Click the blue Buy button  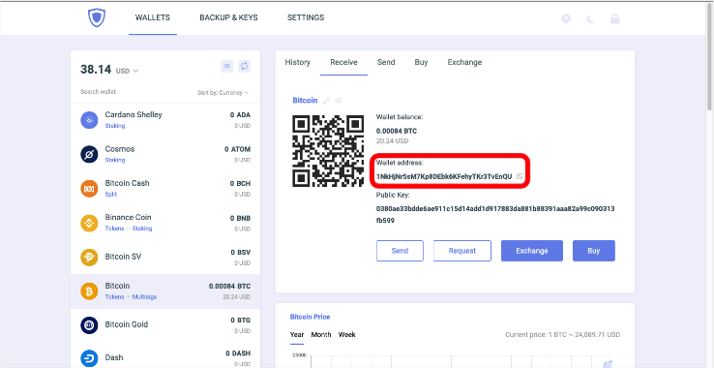coord(594,251)
